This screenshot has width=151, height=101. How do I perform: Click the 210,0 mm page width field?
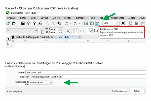pyautogui.click(x=51, y=29)
